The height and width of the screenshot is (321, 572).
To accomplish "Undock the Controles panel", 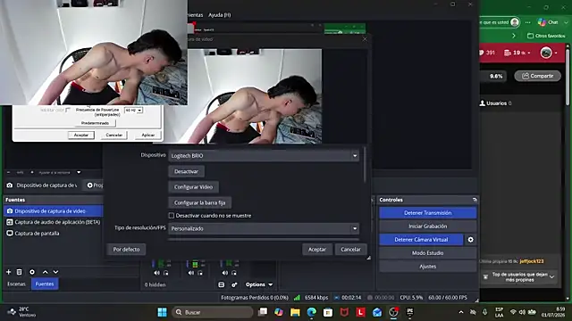I will 475,200.
